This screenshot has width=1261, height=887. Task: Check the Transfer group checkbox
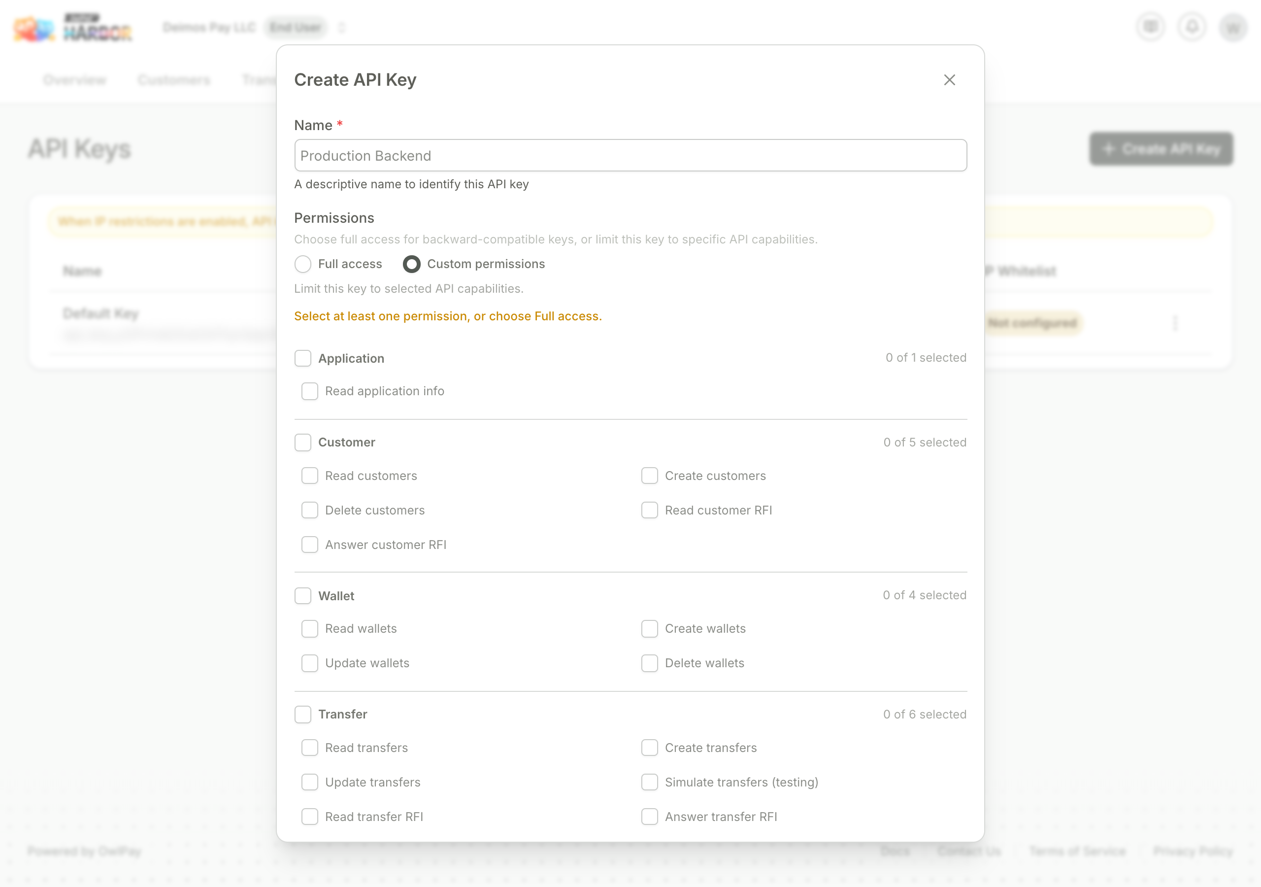[x=302, y=715]
